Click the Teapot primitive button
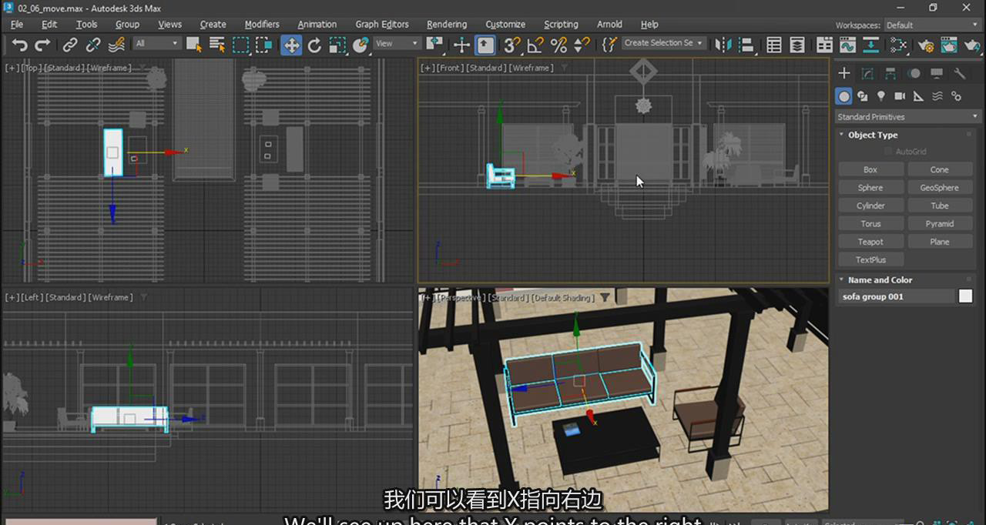The width and height of the screenshot is (986, 525). tap(870, 242)
